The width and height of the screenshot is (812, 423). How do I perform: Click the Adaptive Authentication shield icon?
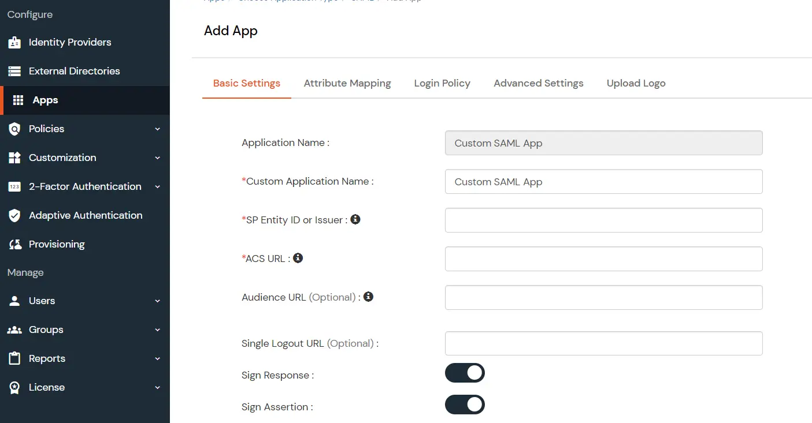14,216
